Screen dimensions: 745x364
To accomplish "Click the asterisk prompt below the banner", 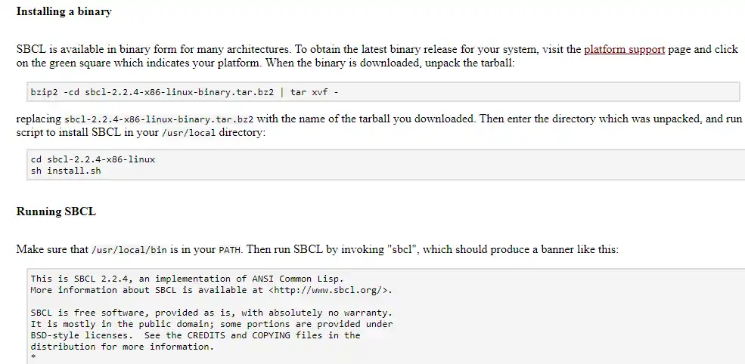I will (x=33, y=356).
